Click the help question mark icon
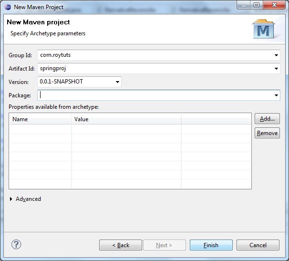This screenshot has width=289, height=261. (x=16, y=245)
